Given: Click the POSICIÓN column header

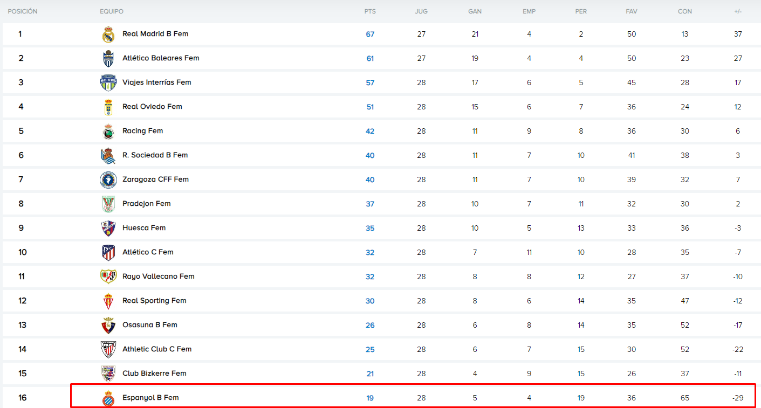Looking at the screenshot, I should point(23,11).
